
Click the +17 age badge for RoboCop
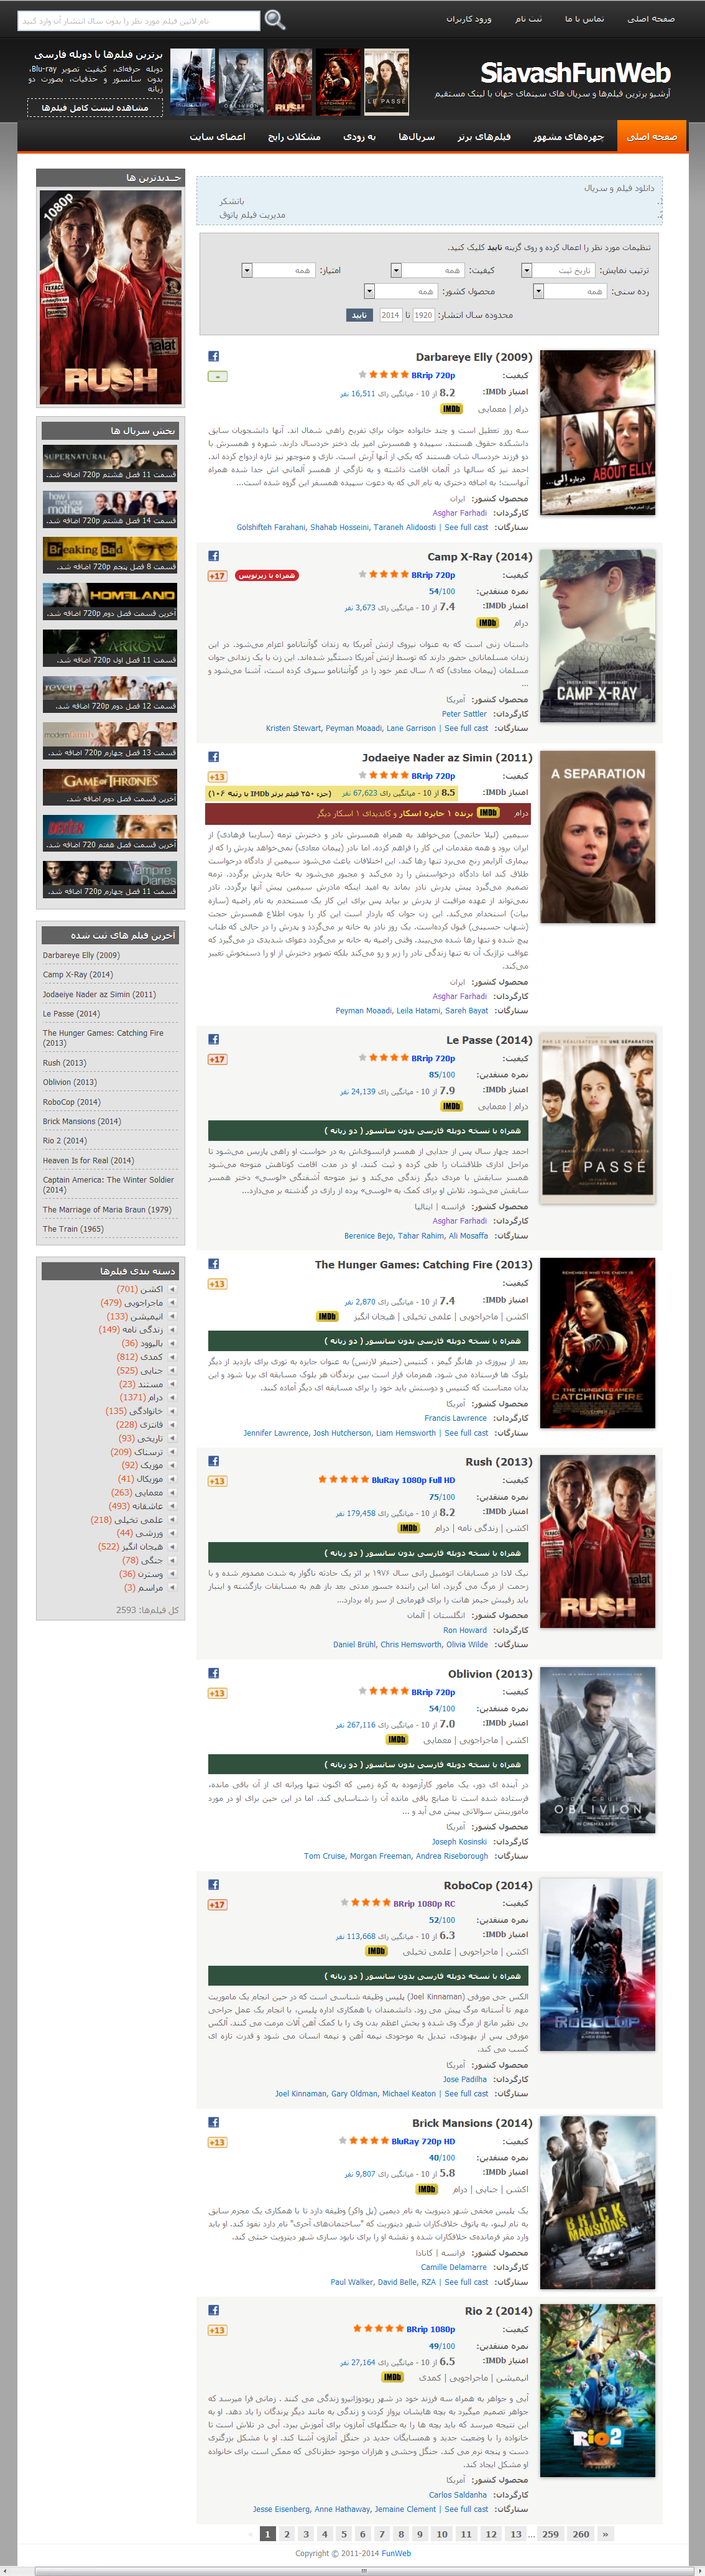point(217,1905)
